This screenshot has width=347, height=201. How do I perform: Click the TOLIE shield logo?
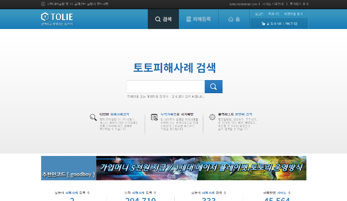point(45,17)
